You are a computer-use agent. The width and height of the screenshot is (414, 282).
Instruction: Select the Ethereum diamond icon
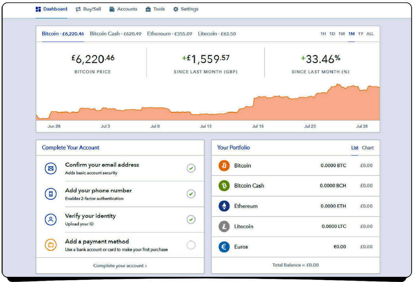click(224, 206)
